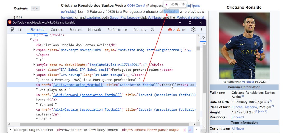Screen dimensions: 287x133
Task: Open the DevTools three-dot menu
Action: click(202, 30)
